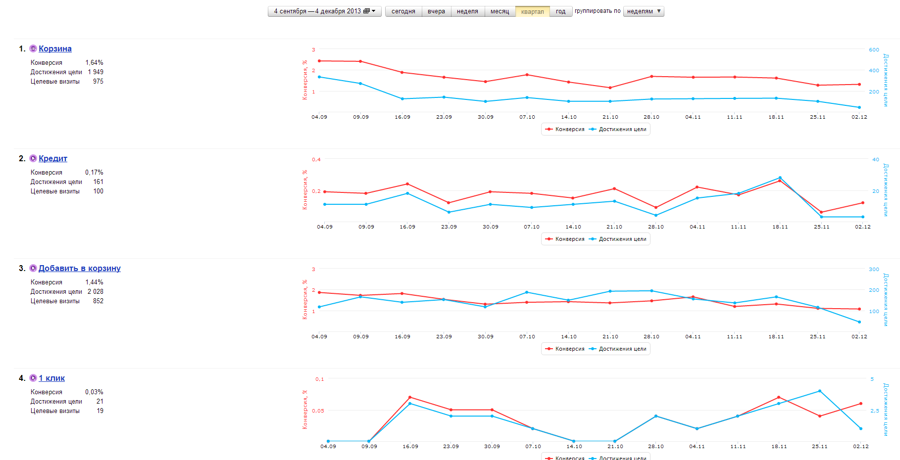Choose the год period tab
The height and width of the screenshot is (460, 900).
(x=560, y=11)
